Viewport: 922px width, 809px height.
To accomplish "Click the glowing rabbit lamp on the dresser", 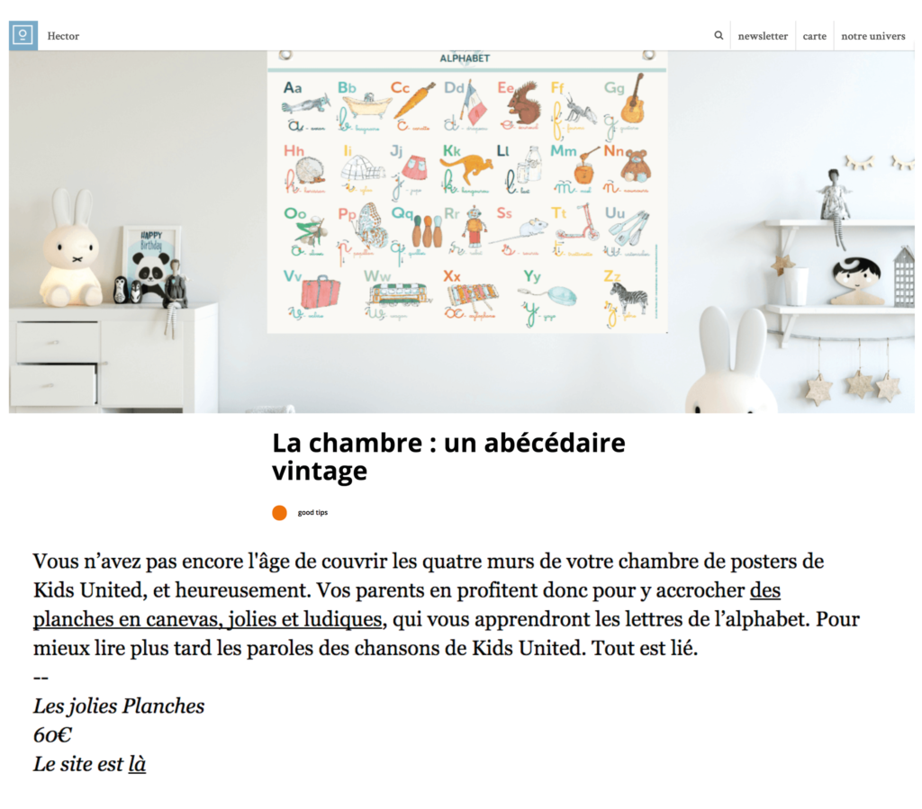I will (71, 247).
